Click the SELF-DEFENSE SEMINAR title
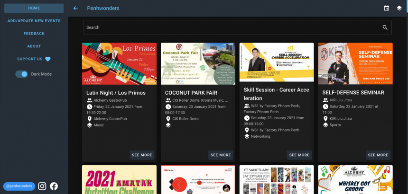 [353, 93]
